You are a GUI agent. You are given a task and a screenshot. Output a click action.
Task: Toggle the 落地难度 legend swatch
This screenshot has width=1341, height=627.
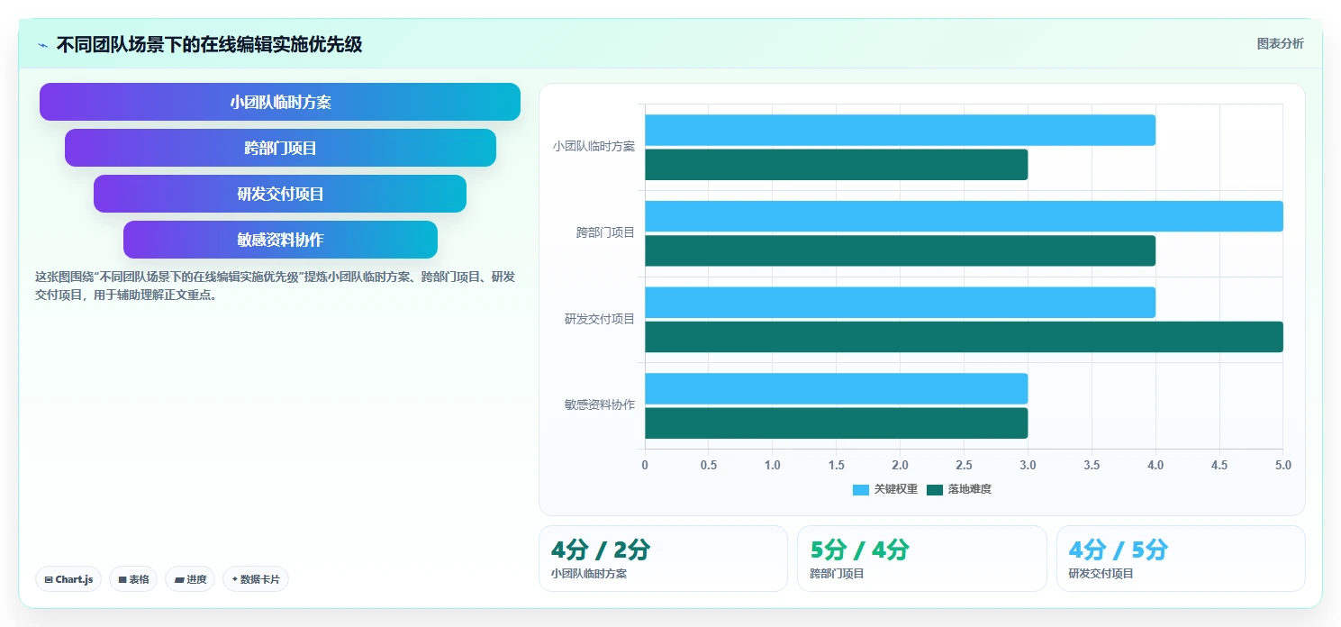(x=935, y=489)
